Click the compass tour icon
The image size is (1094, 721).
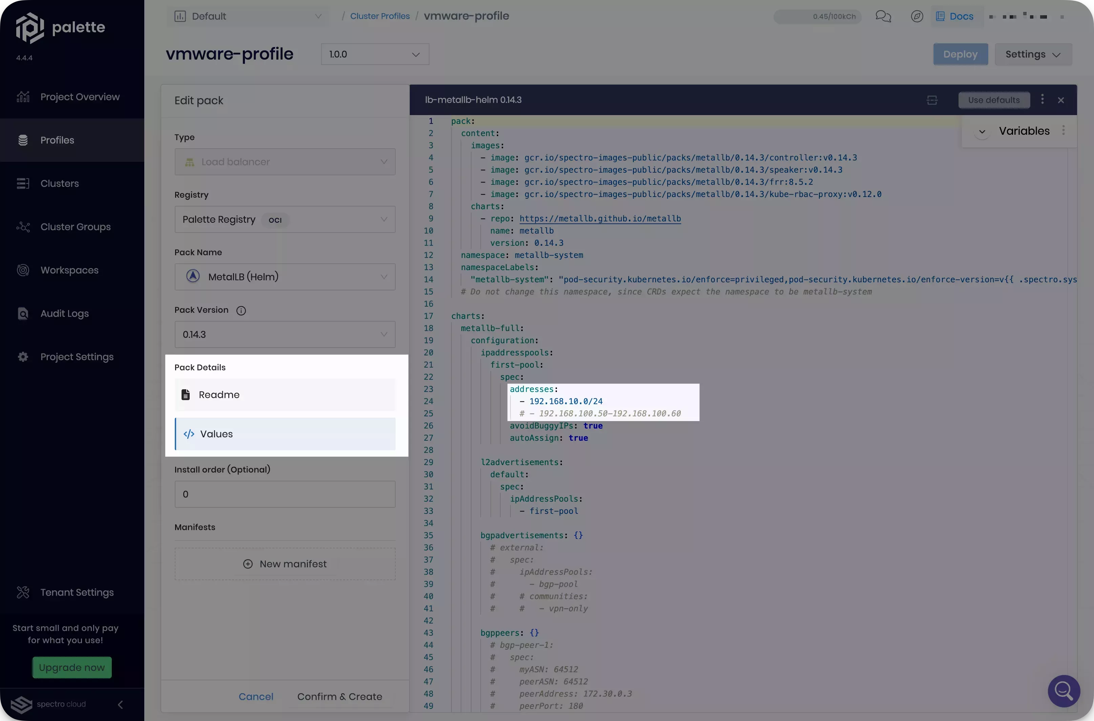point(917,17)
